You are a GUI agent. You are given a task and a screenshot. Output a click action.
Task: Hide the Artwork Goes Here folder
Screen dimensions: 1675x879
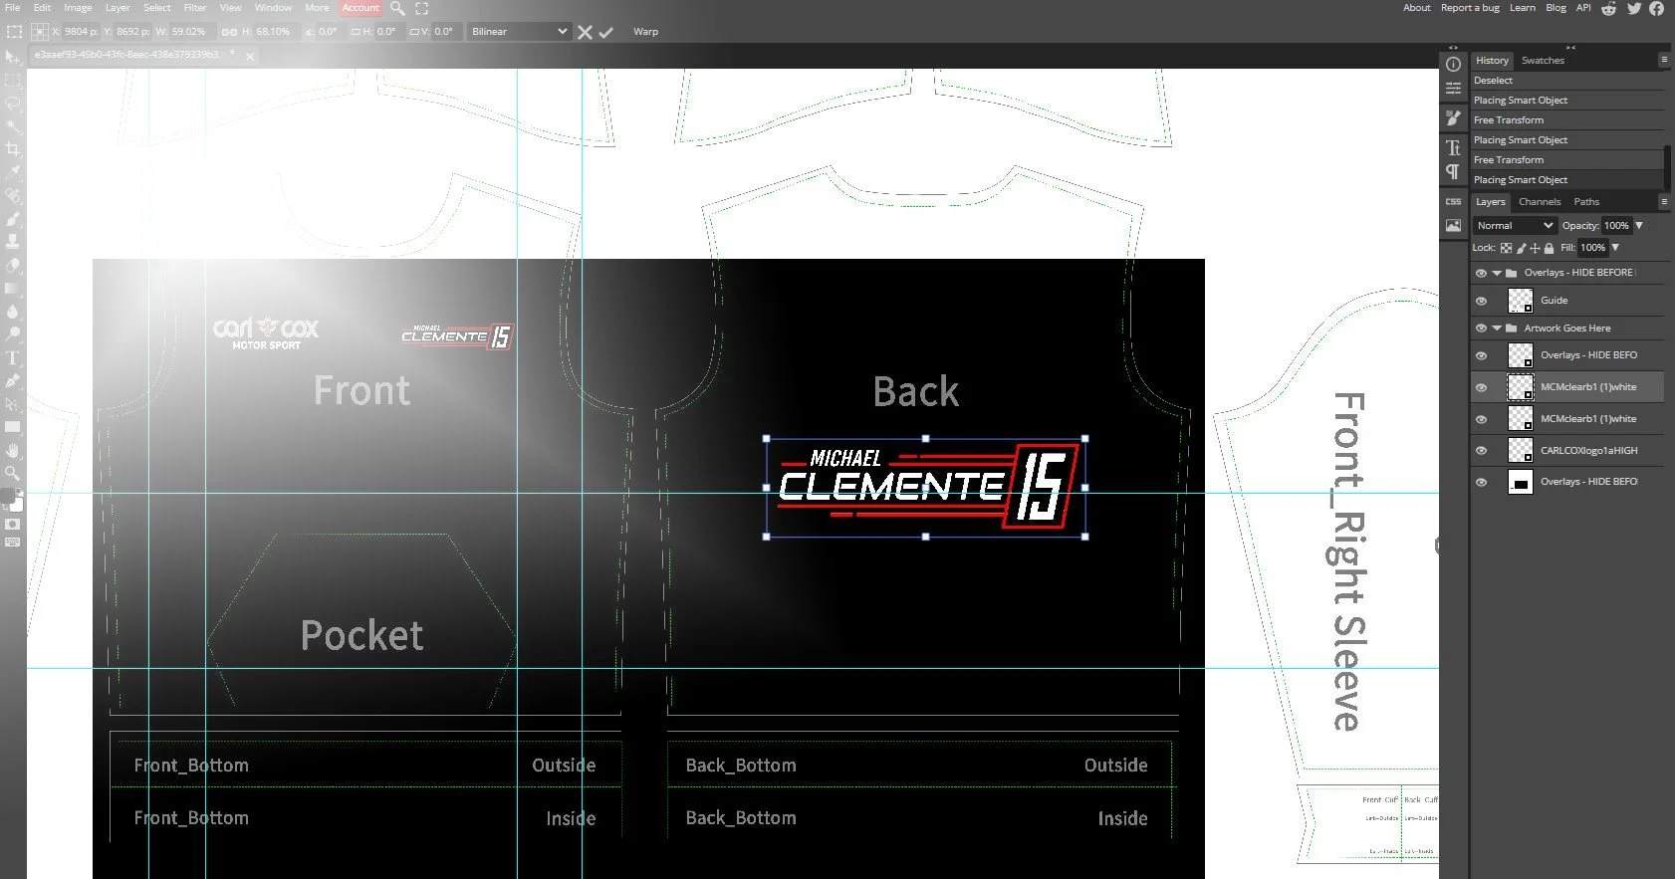coord(1481,329)
